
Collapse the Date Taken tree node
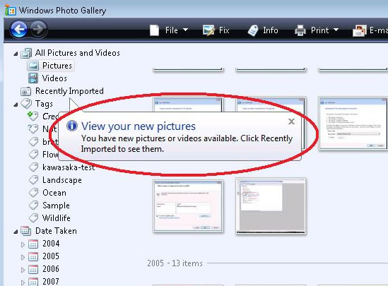[16, 232]
